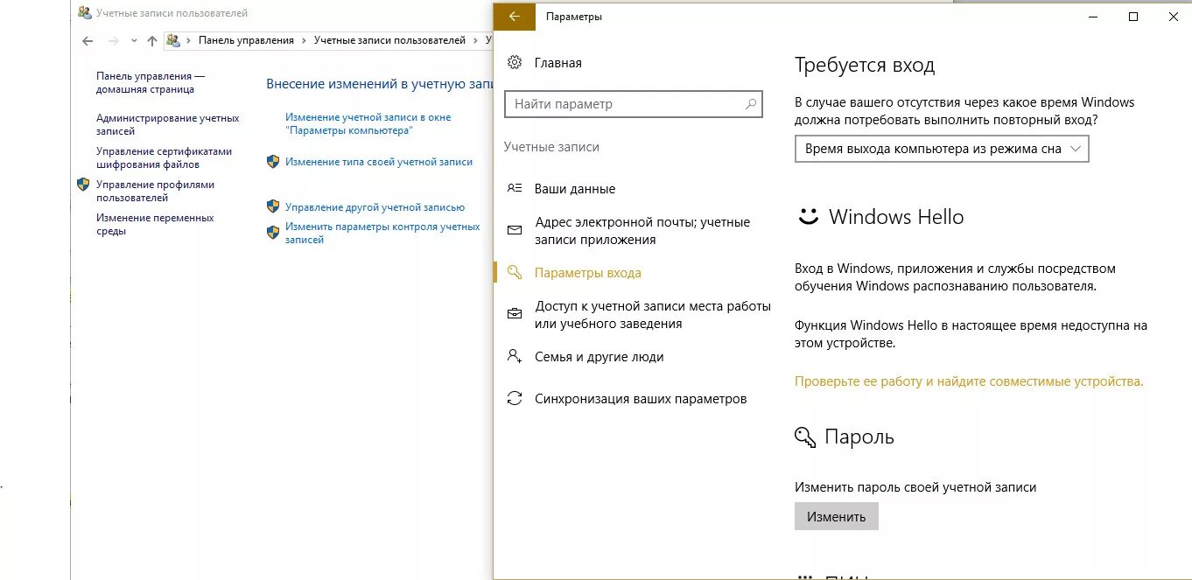
Task: Click the envelope icon for Адрес электронной почты
Action: click(x=514, y=229)
